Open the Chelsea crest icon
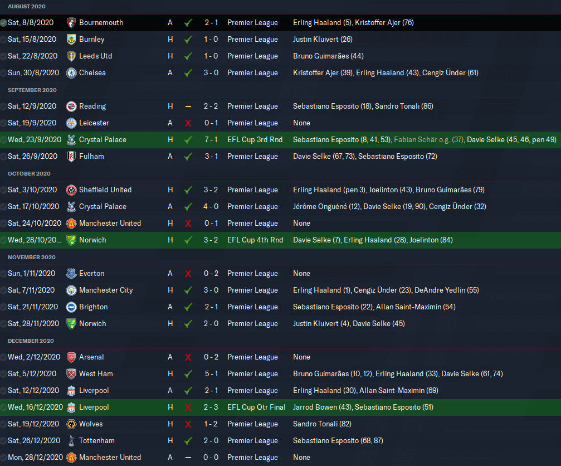This screenshot has width=561, height=466. [x=71, y=72]
